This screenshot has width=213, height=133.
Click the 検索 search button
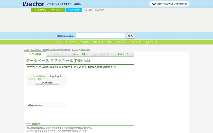130,36
